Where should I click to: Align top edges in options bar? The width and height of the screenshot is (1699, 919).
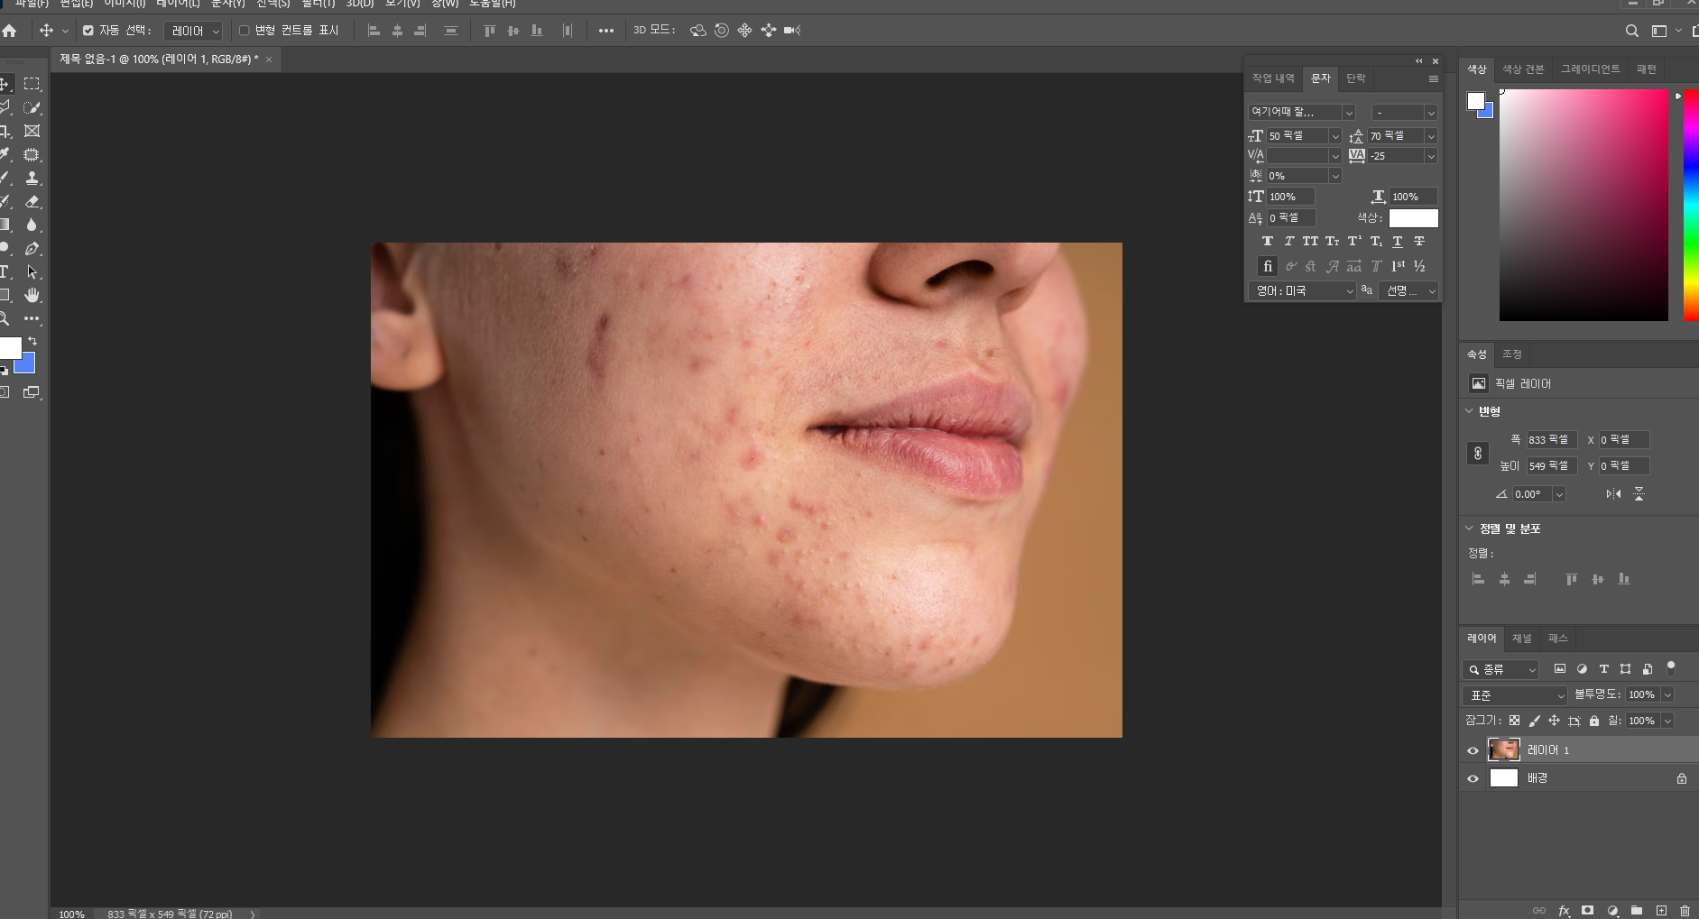pos(490,31)
